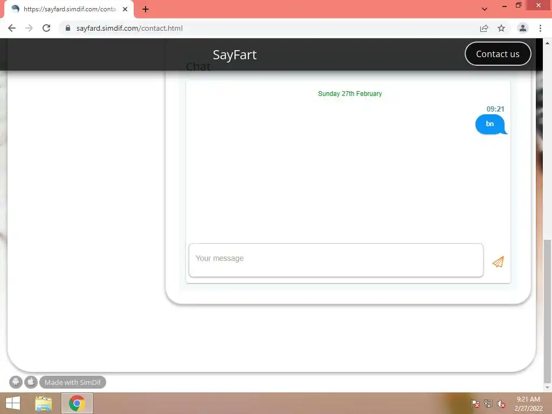Screen dimensions: 552x414
Task: Click the address bar URL
Action: pyautogui.click(x=129, y=28)
